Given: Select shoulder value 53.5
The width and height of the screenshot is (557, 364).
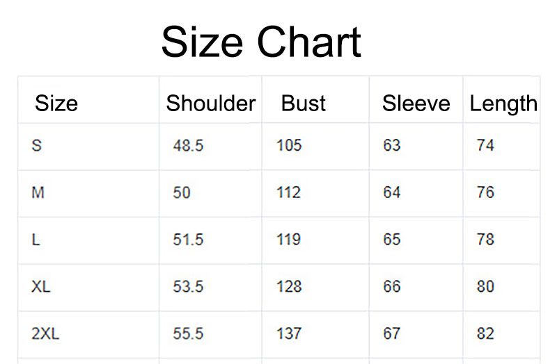Looking at the screenshot, I should coord(188,286).
